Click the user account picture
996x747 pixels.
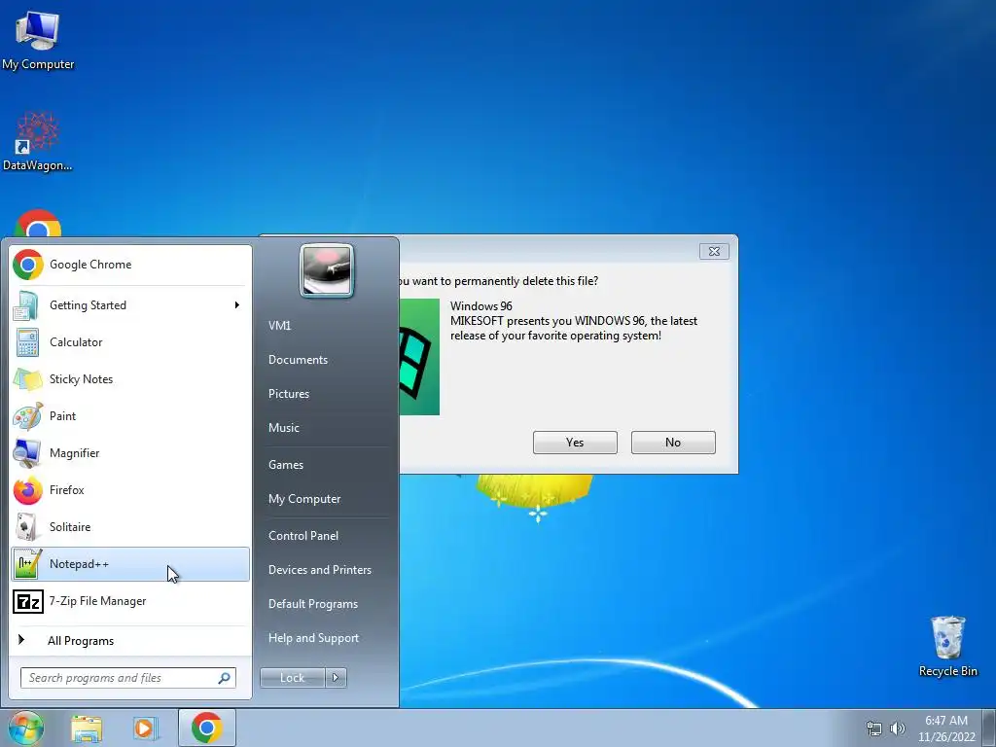pyautogui.click(x=327, y=270)
